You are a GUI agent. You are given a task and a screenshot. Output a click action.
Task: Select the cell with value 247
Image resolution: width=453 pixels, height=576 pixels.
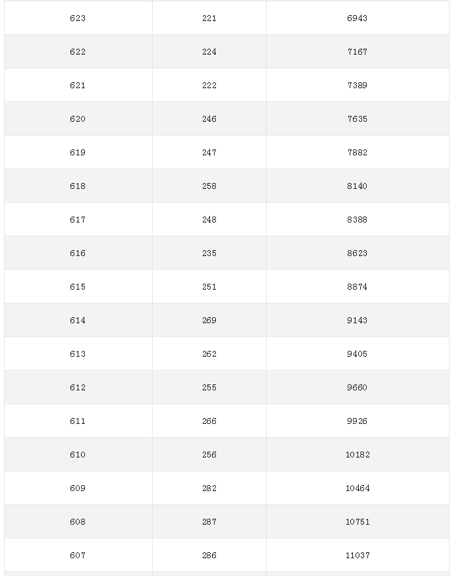pos(209,153)
